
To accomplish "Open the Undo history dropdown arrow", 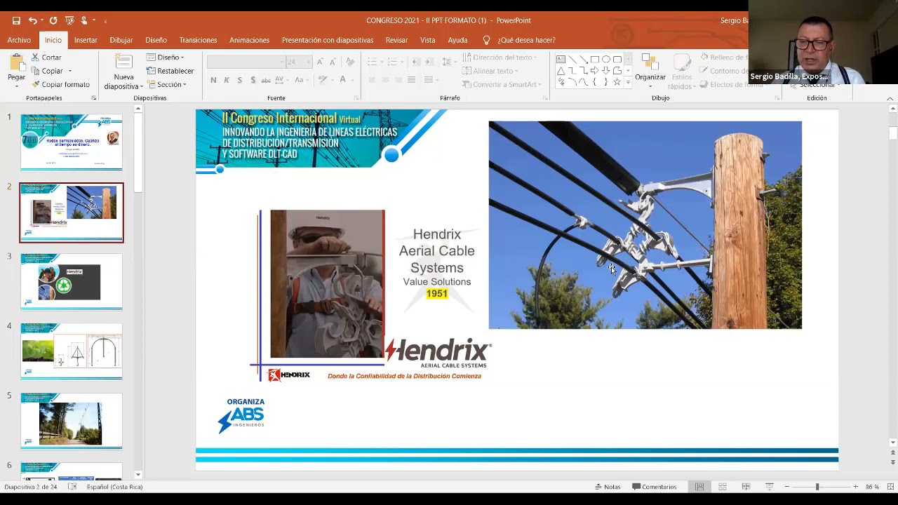I will [41, 20].
